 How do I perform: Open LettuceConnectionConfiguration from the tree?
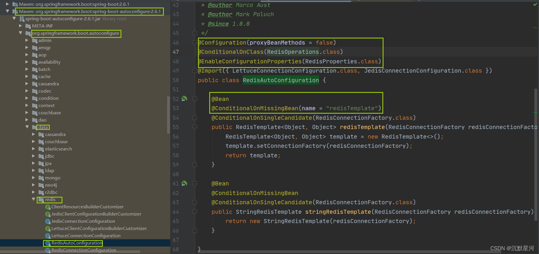point(86,236)
